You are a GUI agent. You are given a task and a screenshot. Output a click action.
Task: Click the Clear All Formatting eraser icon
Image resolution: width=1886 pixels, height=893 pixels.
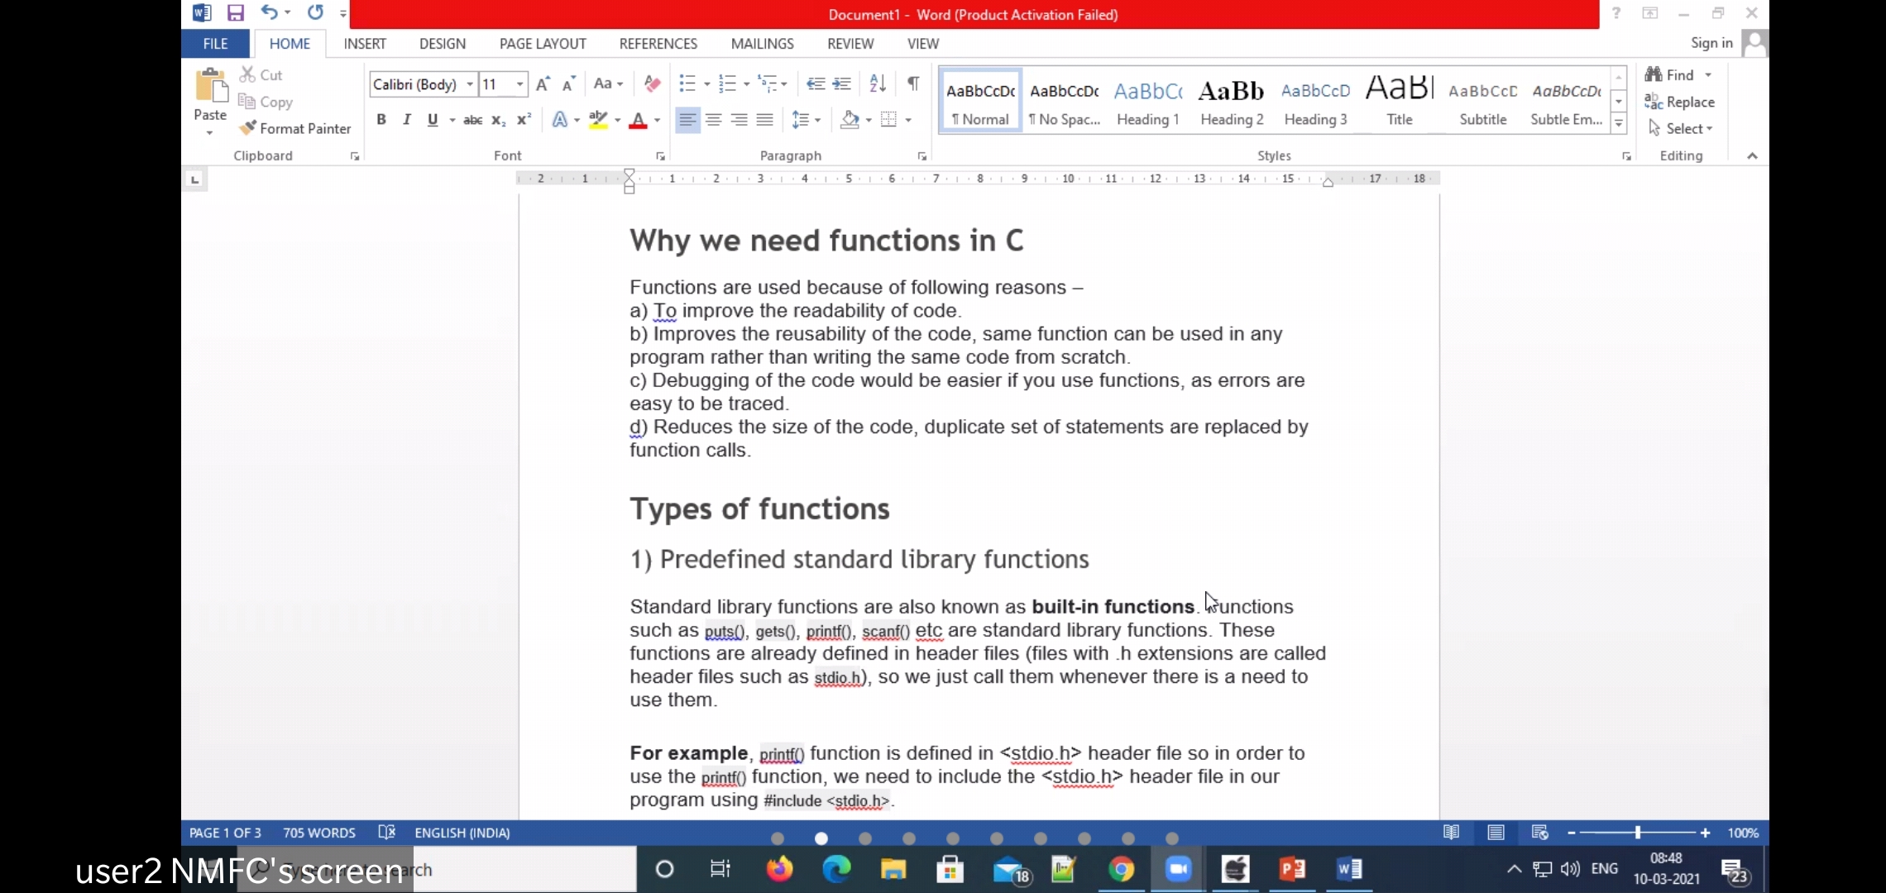(x=652, y=84)
